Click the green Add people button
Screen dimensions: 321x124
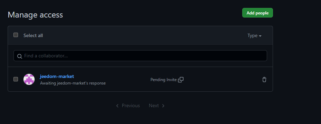257,13
